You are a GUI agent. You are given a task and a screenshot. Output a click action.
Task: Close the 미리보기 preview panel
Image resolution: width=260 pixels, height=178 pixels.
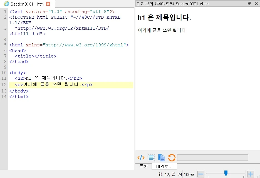pyautogui.click(x=256, y=4)
